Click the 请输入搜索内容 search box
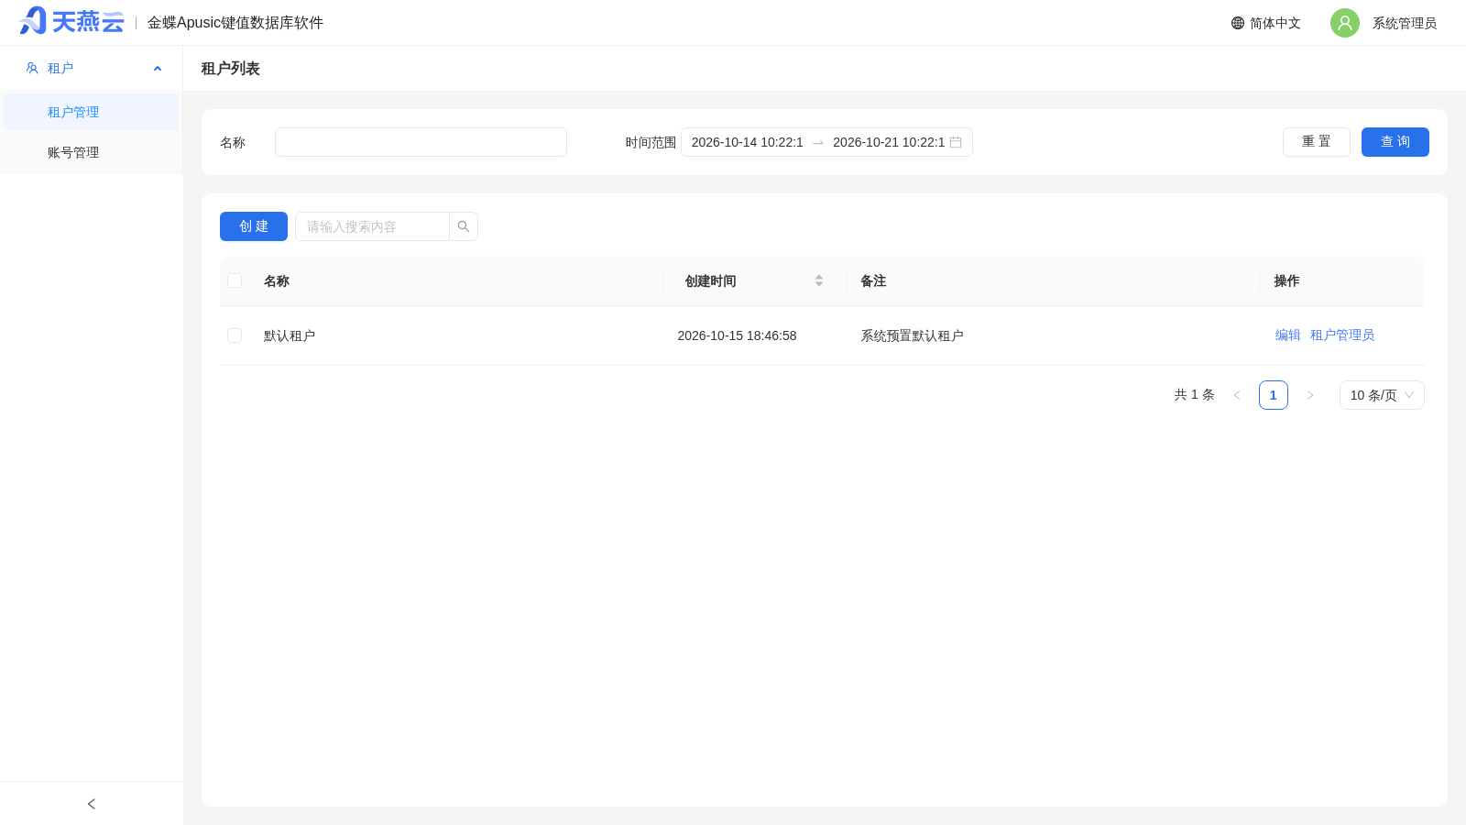Viewport: 1466px width, 825px height. tap(372, 226)
